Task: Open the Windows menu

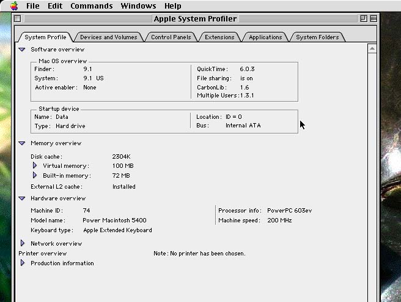Action: 138,6
